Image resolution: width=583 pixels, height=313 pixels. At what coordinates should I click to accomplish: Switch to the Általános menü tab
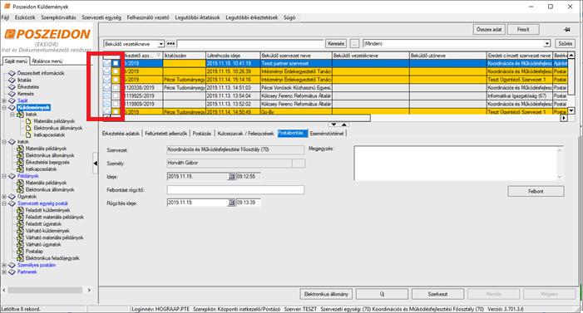point(47,61)
